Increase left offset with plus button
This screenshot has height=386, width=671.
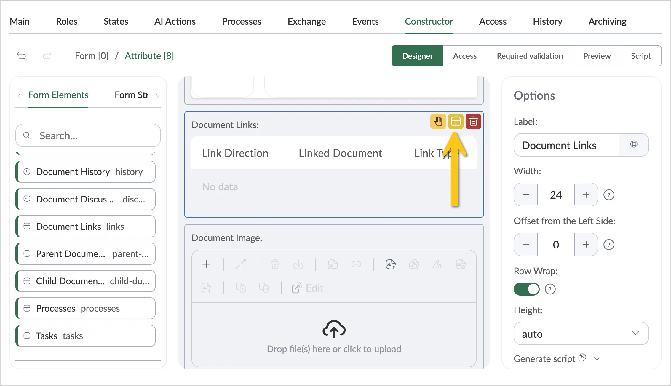click(x=586, y=244)
